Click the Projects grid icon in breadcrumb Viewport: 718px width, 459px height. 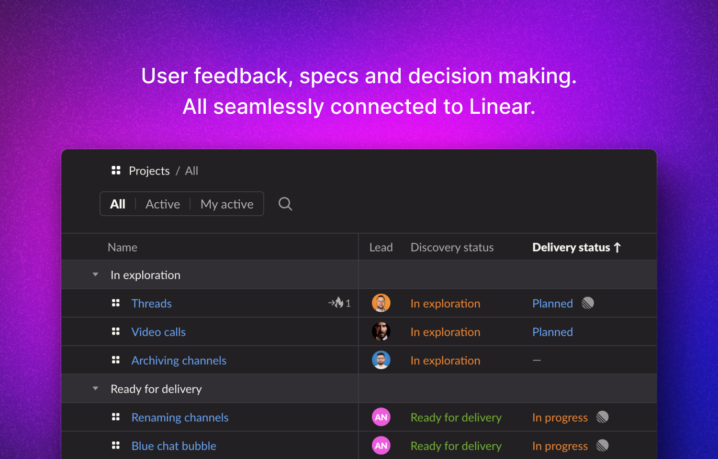[116, 170]
